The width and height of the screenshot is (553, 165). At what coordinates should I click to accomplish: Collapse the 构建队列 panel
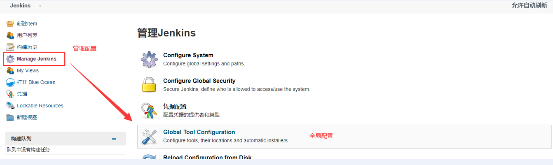(x=114, y=139)
